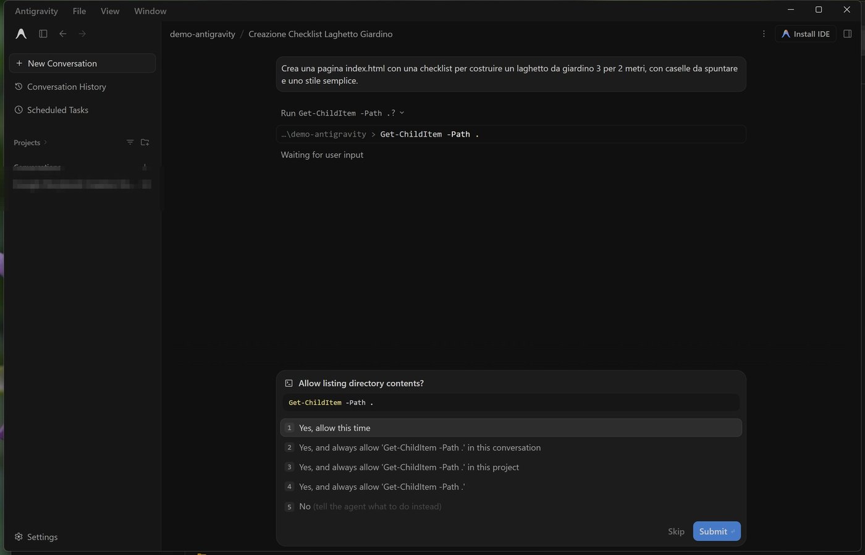This screenshot has height=555, width=865.
Task: Click the new project folder icon
Action: point(145,142)
